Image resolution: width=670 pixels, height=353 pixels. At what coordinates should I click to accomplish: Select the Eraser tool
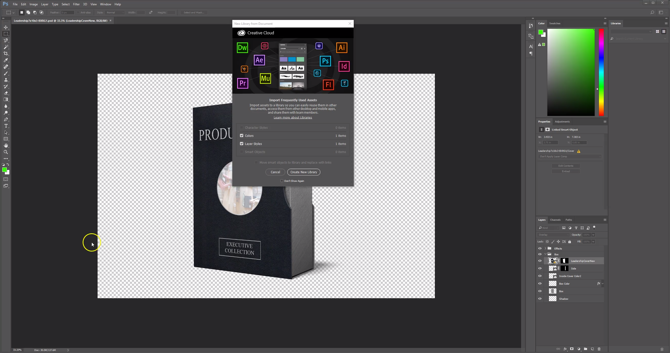[x=6, y=93]
